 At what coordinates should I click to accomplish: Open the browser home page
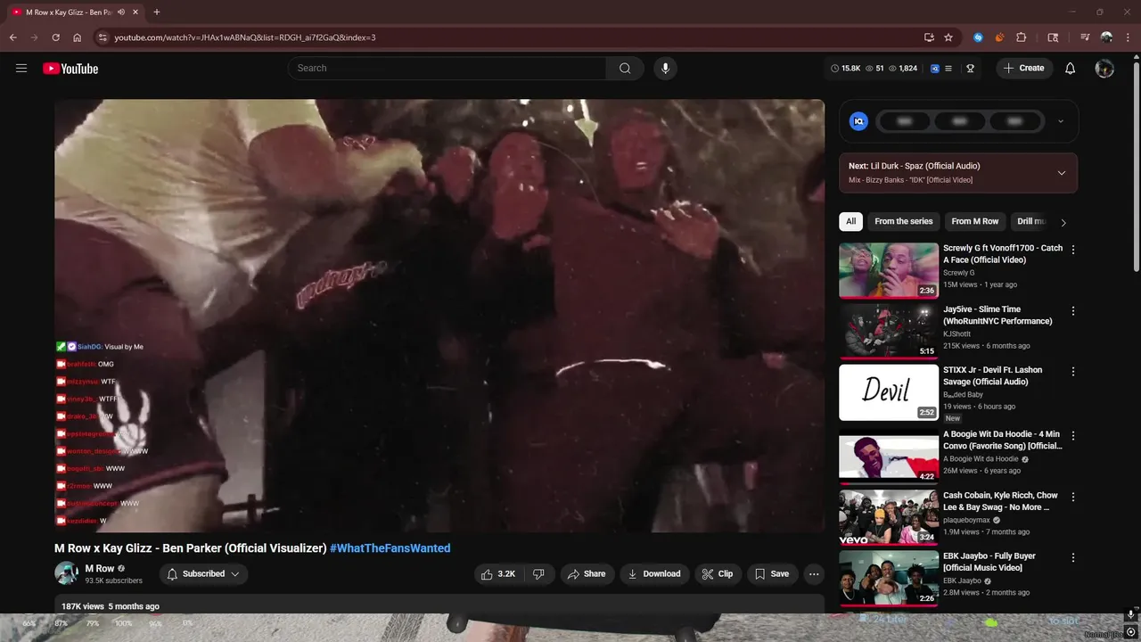78,37
